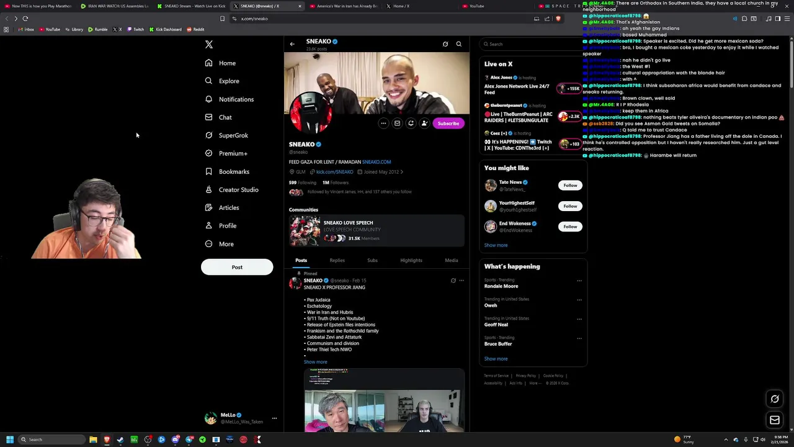Viewport: 794px width, 447px height.
Task: Open the kick.com/SNEAKO link
Action: coord(334,172)
